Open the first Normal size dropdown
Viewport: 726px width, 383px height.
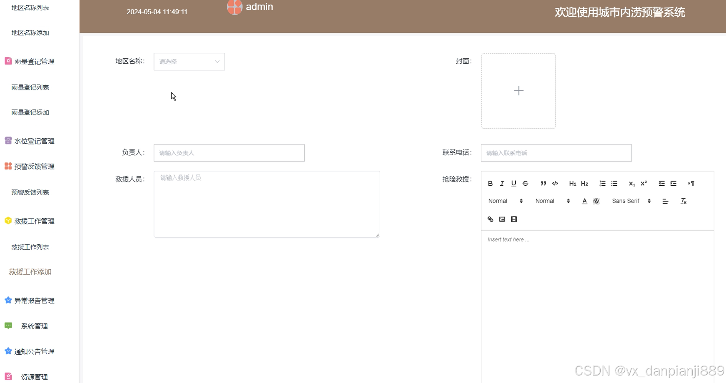pyautogui.click(x=505, y=201)
